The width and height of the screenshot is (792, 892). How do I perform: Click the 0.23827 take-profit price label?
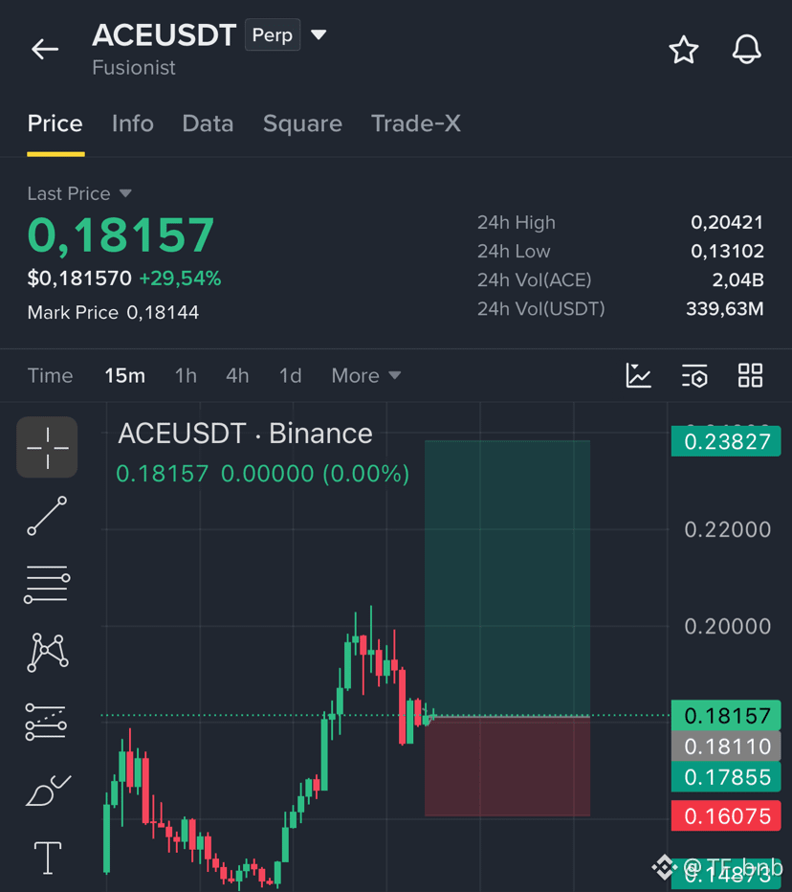(x=726, y=441)
